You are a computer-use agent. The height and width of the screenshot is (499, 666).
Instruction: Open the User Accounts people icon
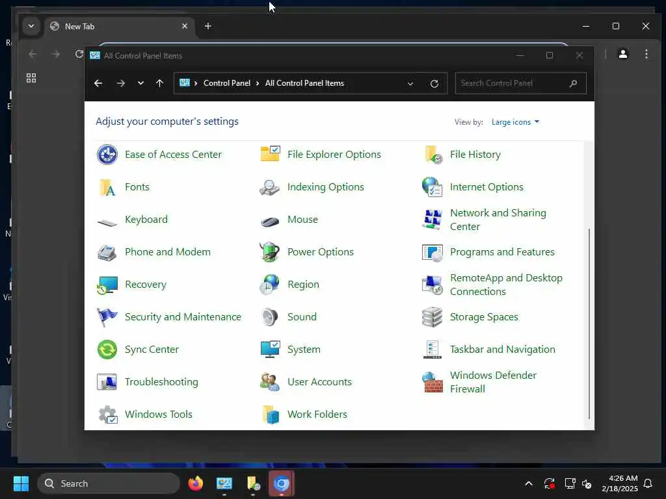(270, 382)
